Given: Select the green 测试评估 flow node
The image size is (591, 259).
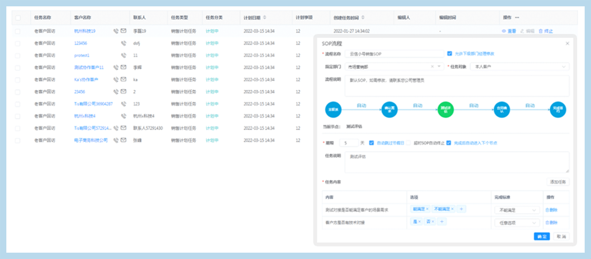Looking at the screenshot, I should coord(445,110).
